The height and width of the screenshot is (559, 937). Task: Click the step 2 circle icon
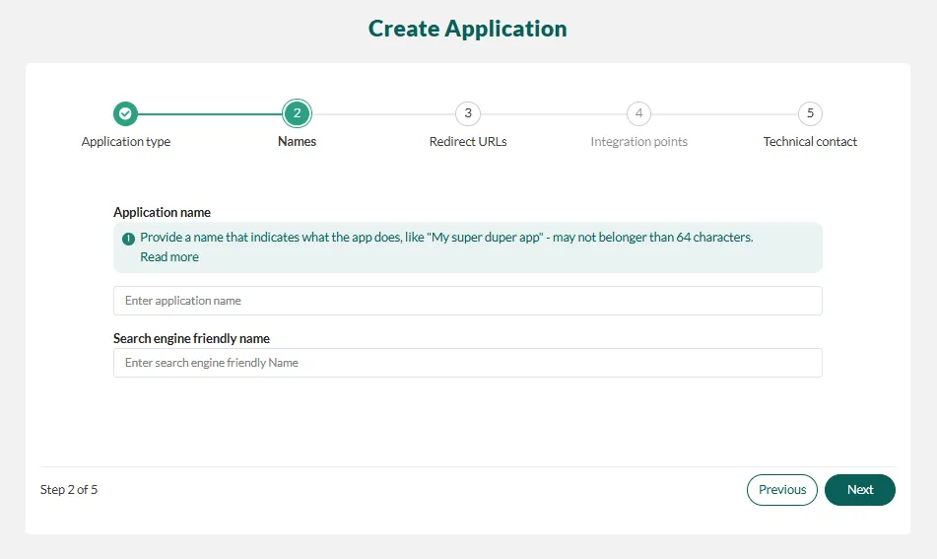coord(297,113)
